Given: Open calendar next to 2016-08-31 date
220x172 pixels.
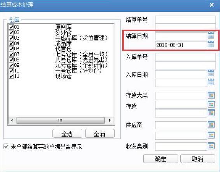Looking at the screenshot, I should [211, 44].
